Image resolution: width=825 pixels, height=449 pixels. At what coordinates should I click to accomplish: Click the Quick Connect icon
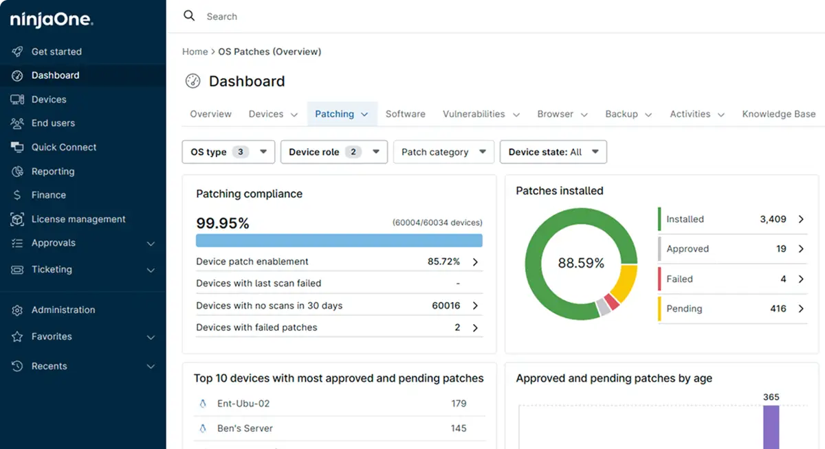[x=18, y=147]
